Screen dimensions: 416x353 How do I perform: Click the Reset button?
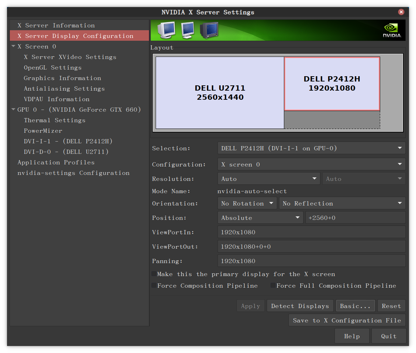(x=391, y=306)
